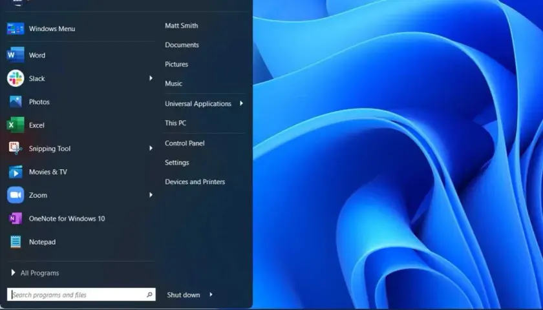Open Control Panel from the menu
Image resolution: width=543 pixels, height=310 pixels.
coord(185,143)
